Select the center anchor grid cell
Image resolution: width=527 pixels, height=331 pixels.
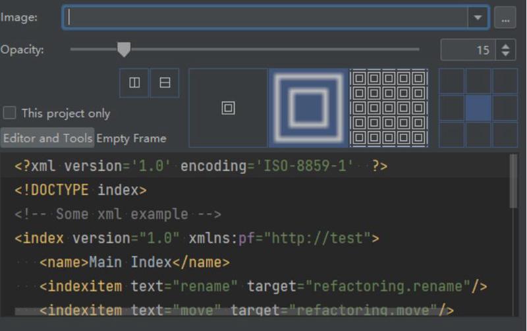point(478,107)
